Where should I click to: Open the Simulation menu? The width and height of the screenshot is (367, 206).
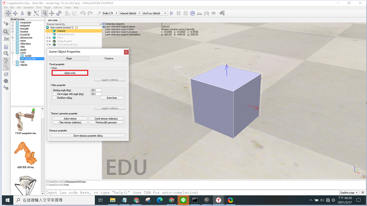pos(28,8)
